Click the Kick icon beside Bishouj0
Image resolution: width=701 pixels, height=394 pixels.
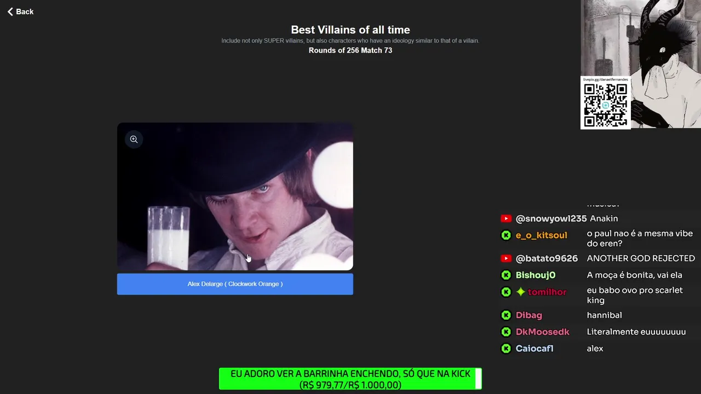(x=506, y=275)
